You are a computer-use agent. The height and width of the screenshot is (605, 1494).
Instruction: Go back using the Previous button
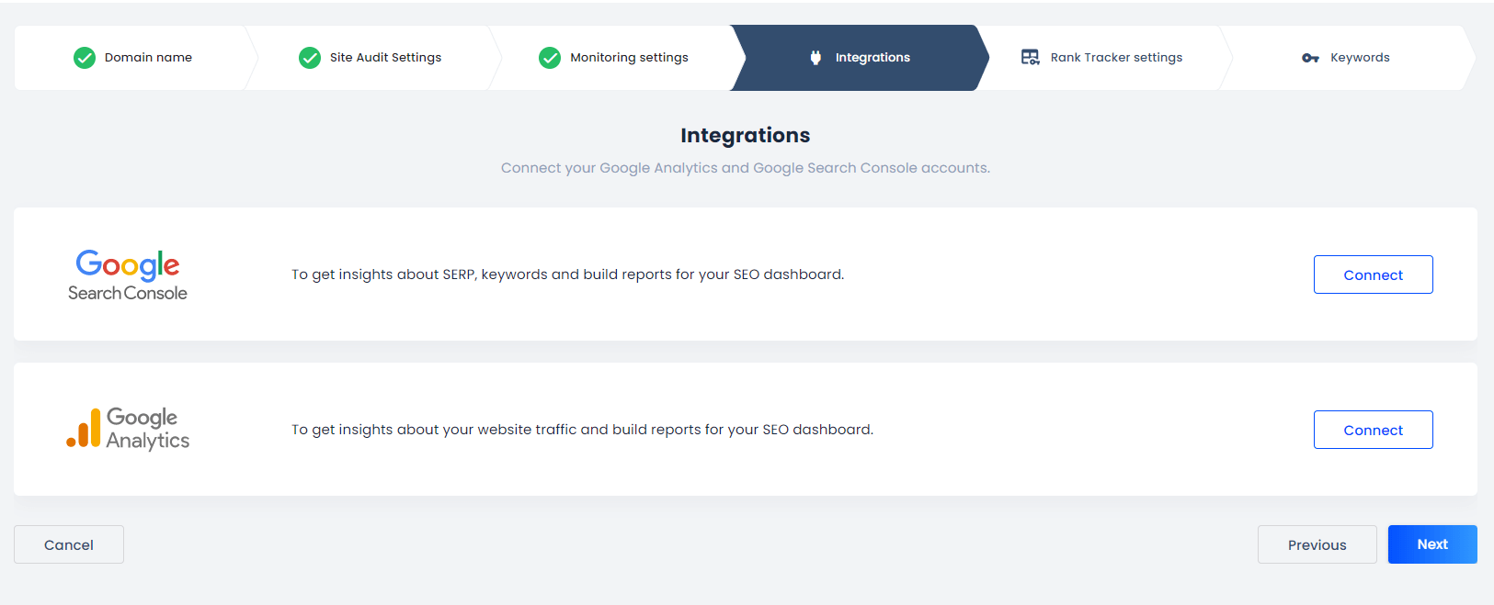point(1317,544)
